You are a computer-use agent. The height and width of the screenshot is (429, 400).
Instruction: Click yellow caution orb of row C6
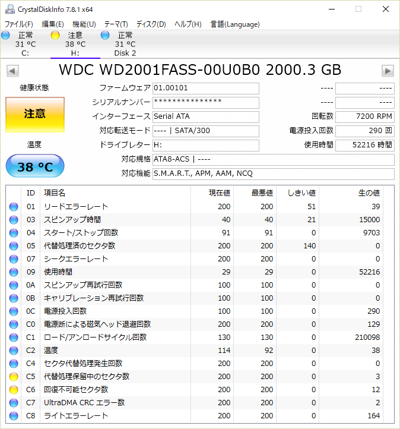14,390
